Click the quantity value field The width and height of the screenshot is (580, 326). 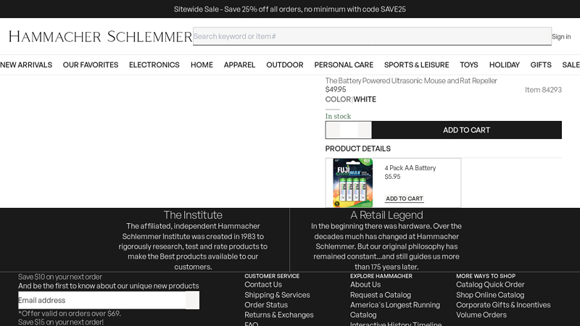(349, 130)
